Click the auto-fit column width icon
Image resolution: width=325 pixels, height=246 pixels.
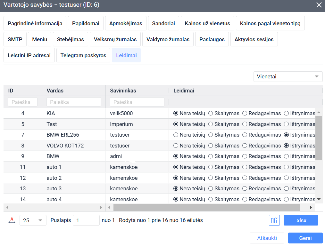click(x=12, y=220)
